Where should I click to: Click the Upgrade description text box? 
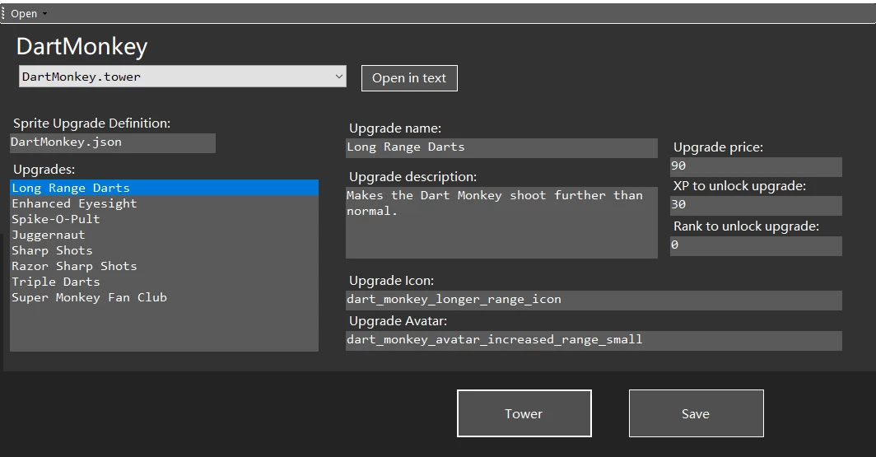tap(501, 222)
